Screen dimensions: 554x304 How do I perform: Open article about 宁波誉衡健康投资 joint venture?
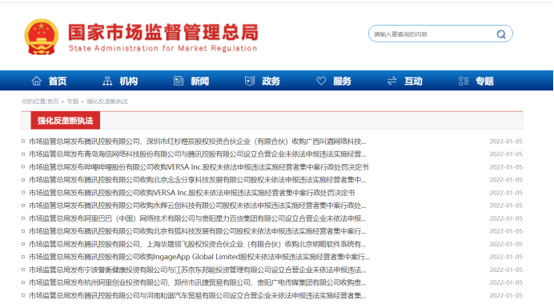click(x=198, y=270)
